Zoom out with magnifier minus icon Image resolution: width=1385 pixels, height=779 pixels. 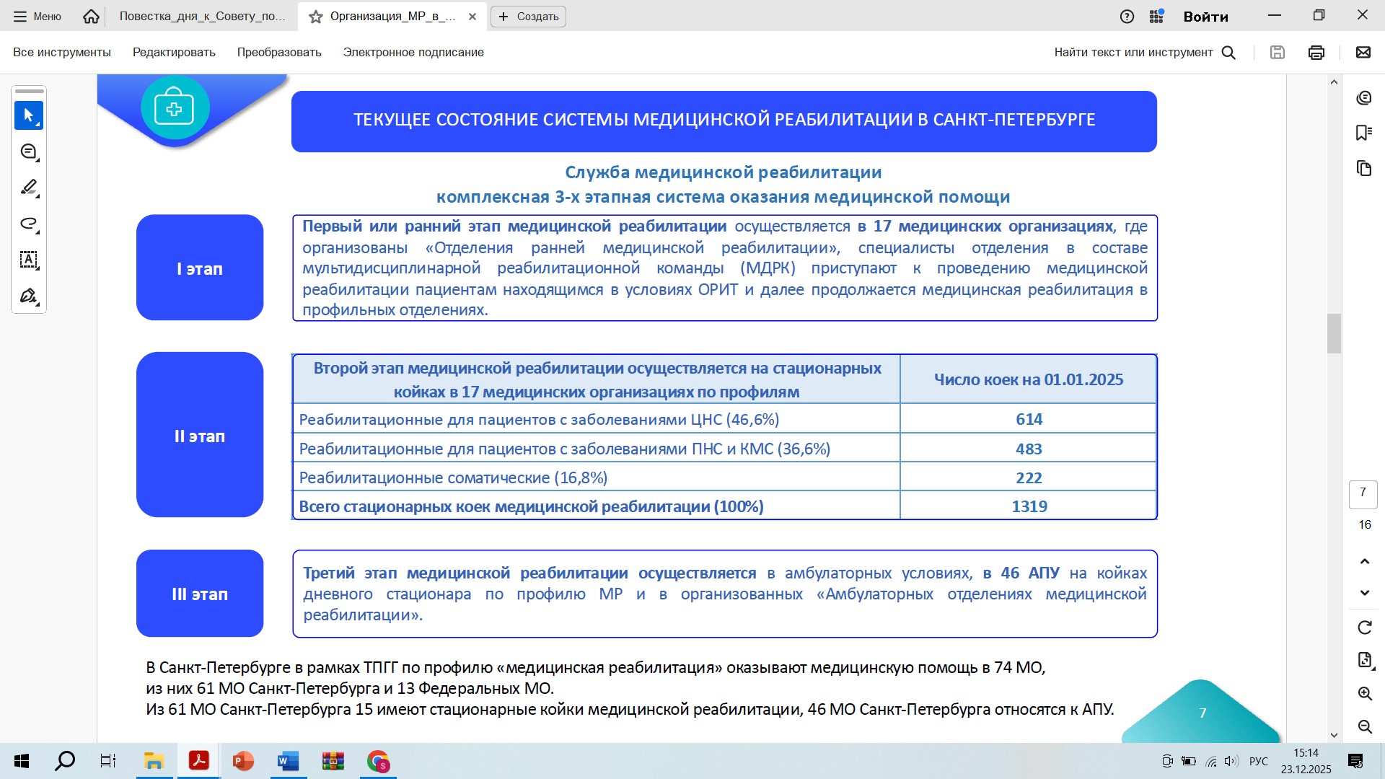point(1364,726)
